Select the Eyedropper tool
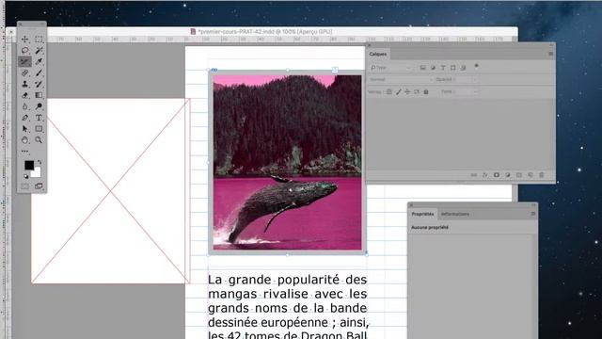Screen dimensions: 602x339 (x=39, y=61)
